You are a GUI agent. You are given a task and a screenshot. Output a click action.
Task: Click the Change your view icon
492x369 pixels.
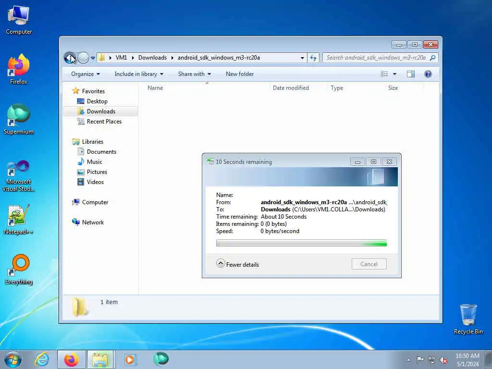pos(384,74)
